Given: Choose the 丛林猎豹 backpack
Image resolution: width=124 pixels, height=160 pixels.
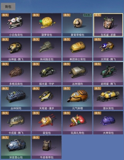Looking at the screenshot, I should point(77,74).
